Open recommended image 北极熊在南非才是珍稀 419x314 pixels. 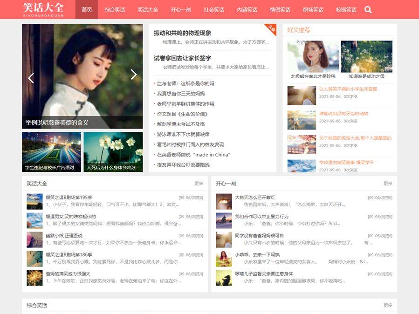pos(313,56)
